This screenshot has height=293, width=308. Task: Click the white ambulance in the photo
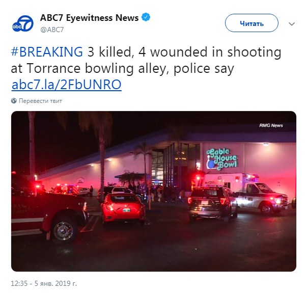(x=254, y=193)
